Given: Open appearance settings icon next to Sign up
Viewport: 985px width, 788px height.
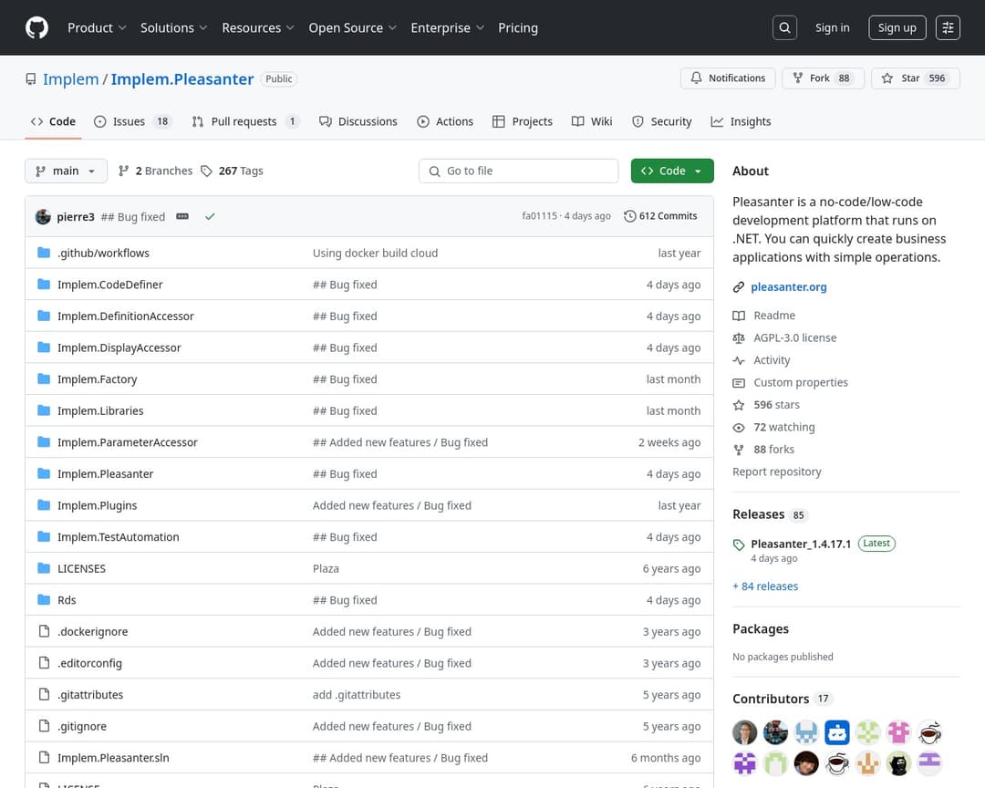Looking at the screenshot, I should (948, 27).
